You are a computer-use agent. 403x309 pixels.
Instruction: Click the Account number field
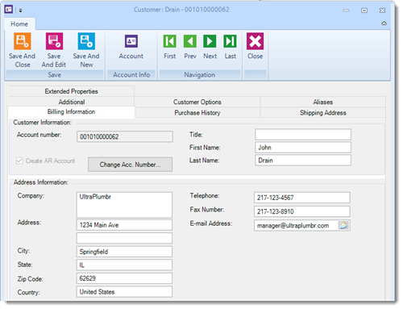pos(125,136)
